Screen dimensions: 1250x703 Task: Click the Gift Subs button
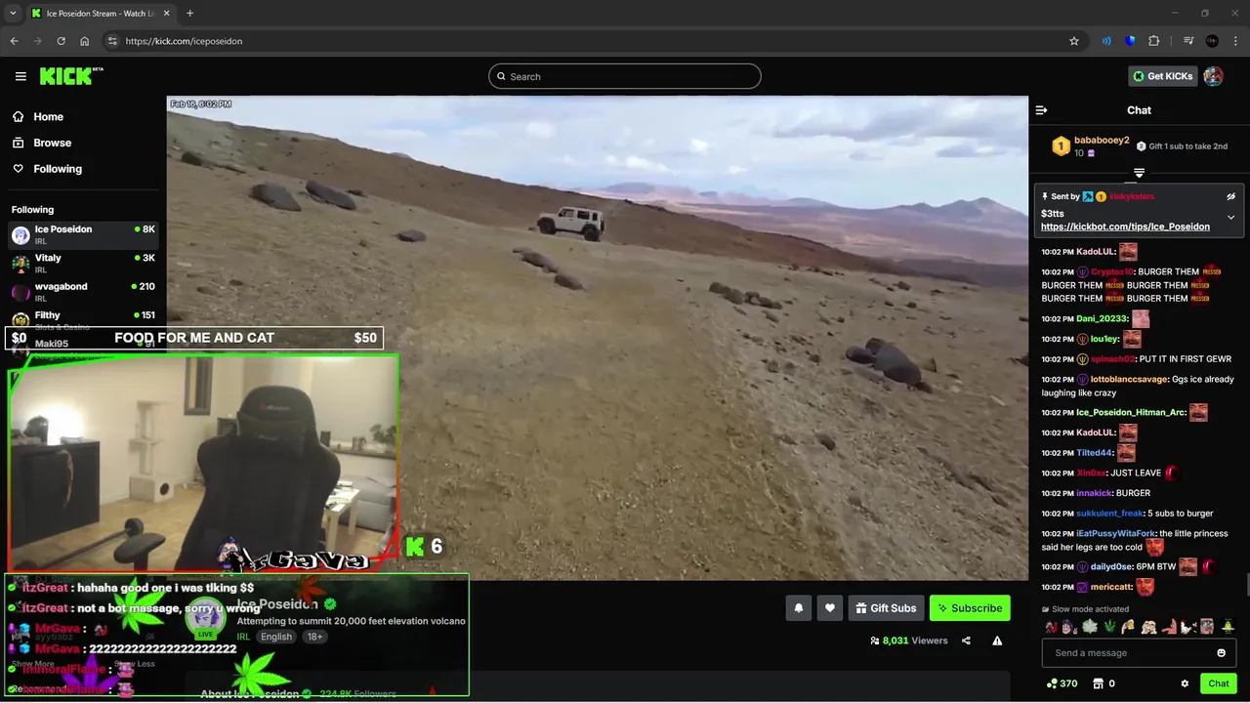[886, 608]
